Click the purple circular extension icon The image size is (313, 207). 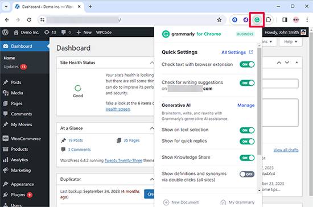246,20
